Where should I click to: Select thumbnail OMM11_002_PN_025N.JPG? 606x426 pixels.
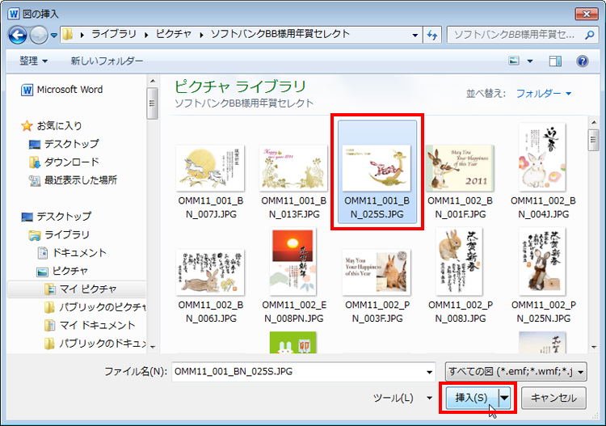[543, 276]
